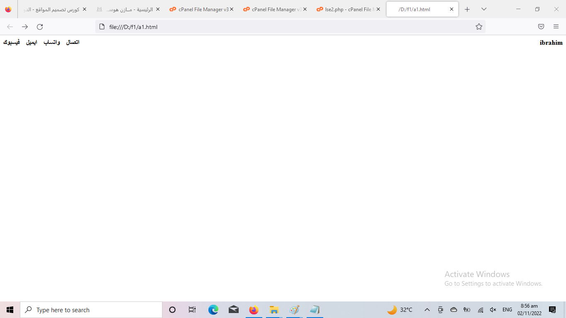Screen dimensions: 566x318
Task: Switch to the first cPanel File Manager tab
Action: coord(201,9)
